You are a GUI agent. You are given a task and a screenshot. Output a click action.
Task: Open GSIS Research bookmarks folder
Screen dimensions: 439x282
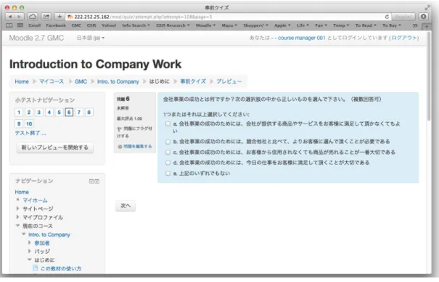click(173, 25)
